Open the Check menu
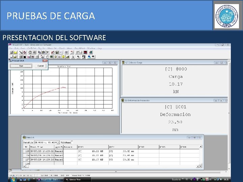Screen dimensions: 243x182 pos(61,48)
